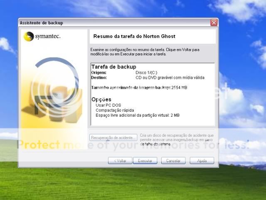The image size is (266, 200).
Task: Click the Resumo da tarefa do Norton Ghost title
Action: tap(134, 36)
